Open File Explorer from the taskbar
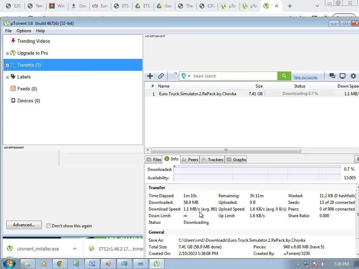This screenshot has height=269, width=359. click(x=28, y=264)
